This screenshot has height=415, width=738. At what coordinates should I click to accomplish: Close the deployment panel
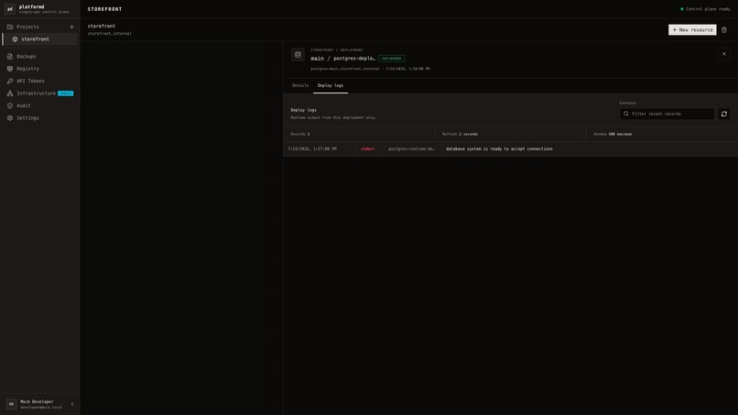click(724, 54)
